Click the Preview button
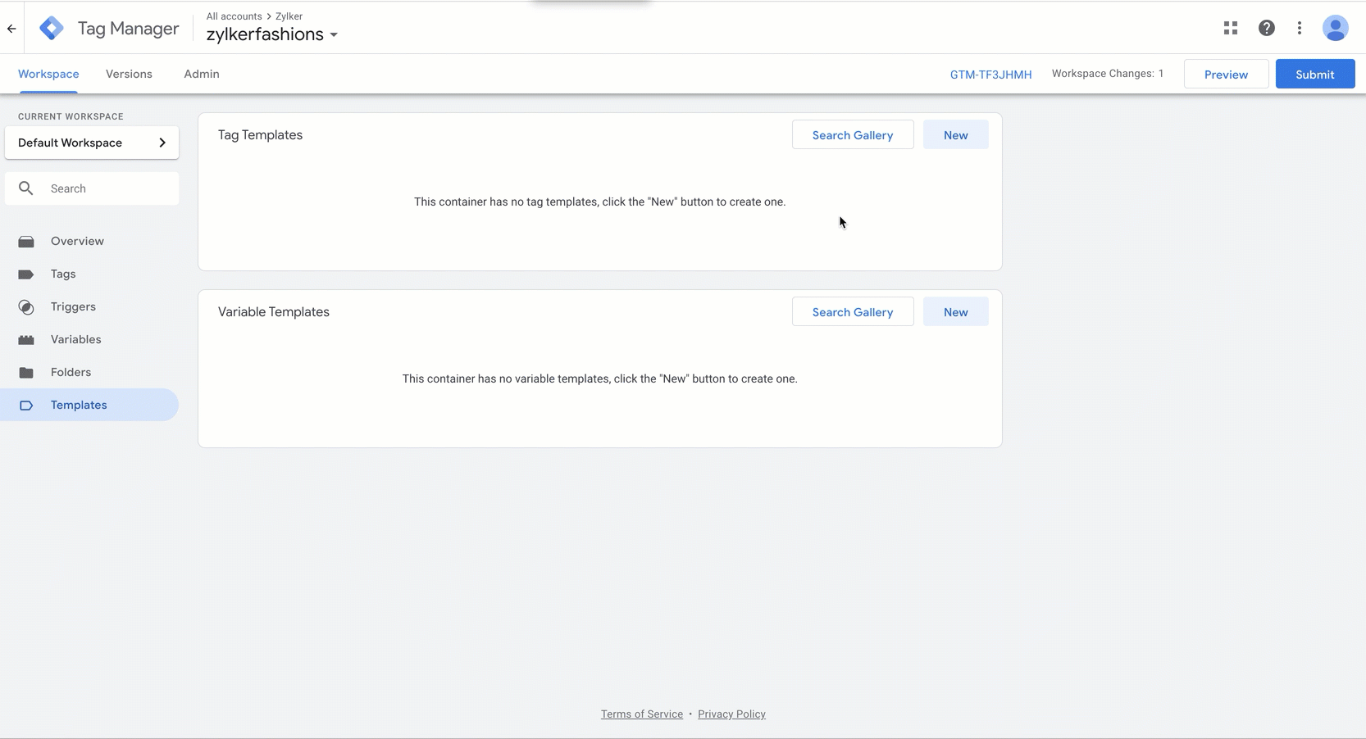Image resolution: width=1366 pixels, height=739 pixels. click(1226, 74)
